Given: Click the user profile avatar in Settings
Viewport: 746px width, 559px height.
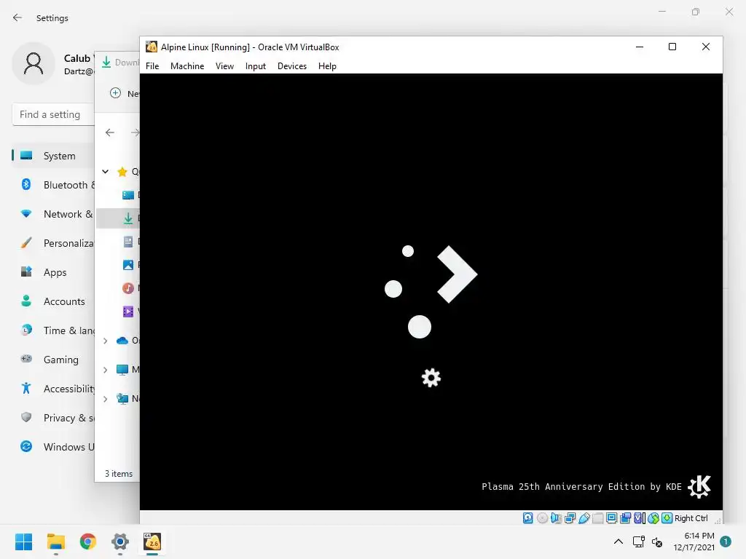Looking at the screenshot, I should (x=34, y=64).
